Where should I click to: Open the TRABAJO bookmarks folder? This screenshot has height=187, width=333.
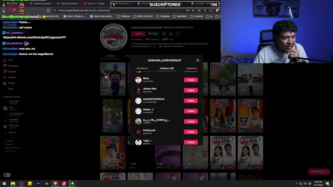coord(124,16)
